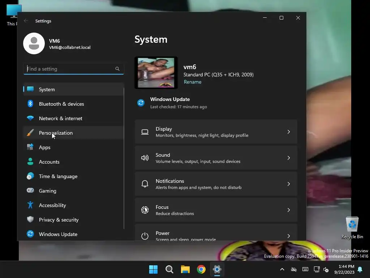Open Display settings row

tap(216, 132)
